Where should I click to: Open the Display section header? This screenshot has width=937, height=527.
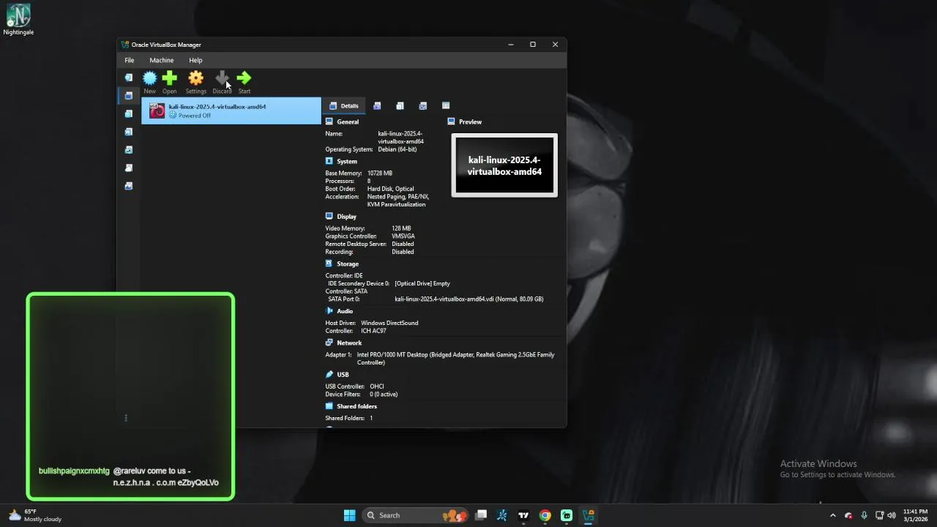pyautogui.click(x=346, y=217)
